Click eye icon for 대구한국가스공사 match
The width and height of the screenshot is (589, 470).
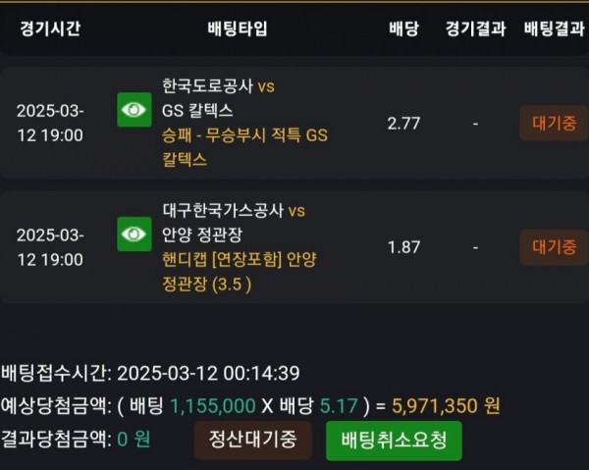click(x=134, y=234)
